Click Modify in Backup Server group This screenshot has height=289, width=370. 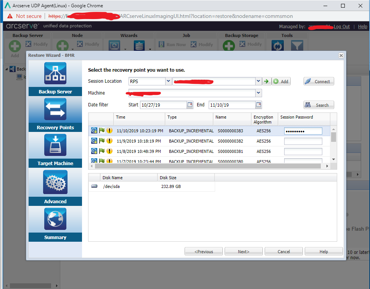[x=37, y=44]
